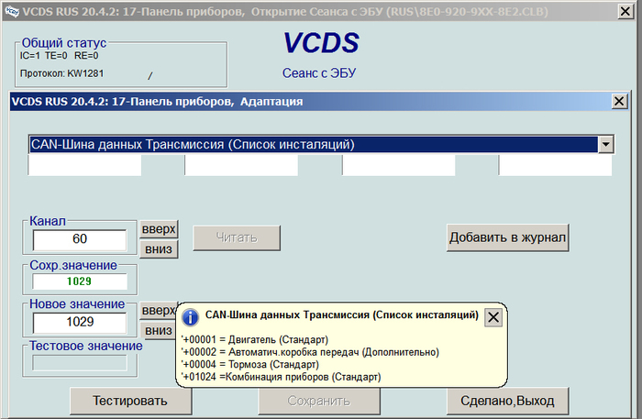Image resolution: width=642 pixels, height=419 pixels.
Task: Click the third empty measurement box
Action: 399,165
